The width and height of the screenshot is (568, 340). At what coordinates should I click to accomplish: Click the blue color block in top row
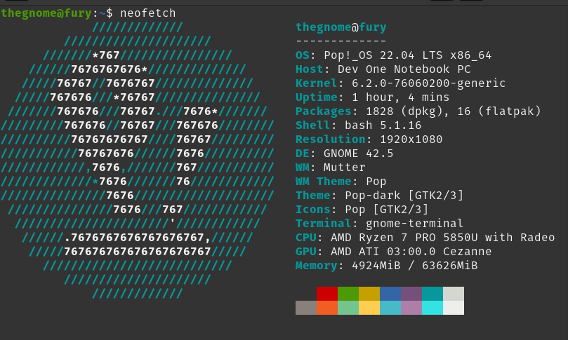click(x=390, y=294)
